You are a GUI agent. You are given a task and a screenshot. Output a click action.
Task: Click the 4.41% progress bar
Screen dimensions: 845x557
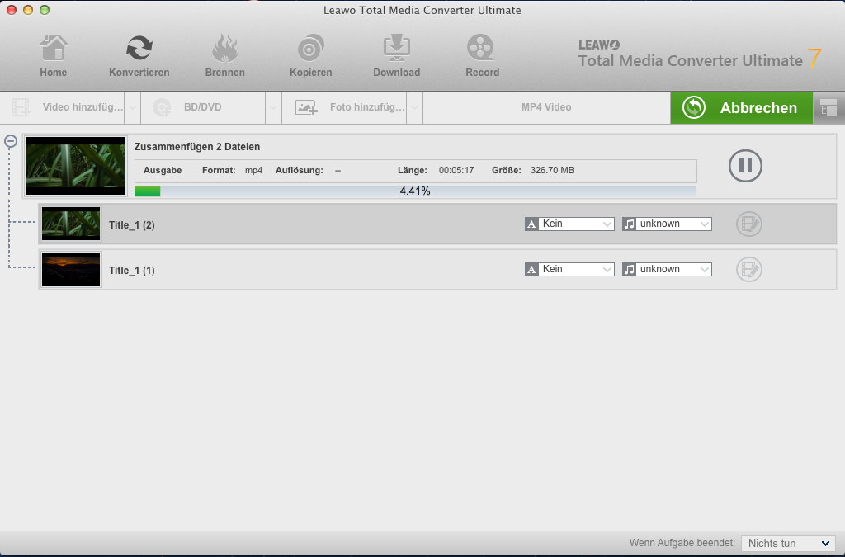click(415, 191)
